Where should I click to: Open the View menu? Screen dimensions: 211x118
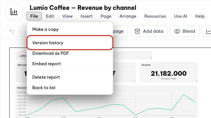(x=67, y=16)
